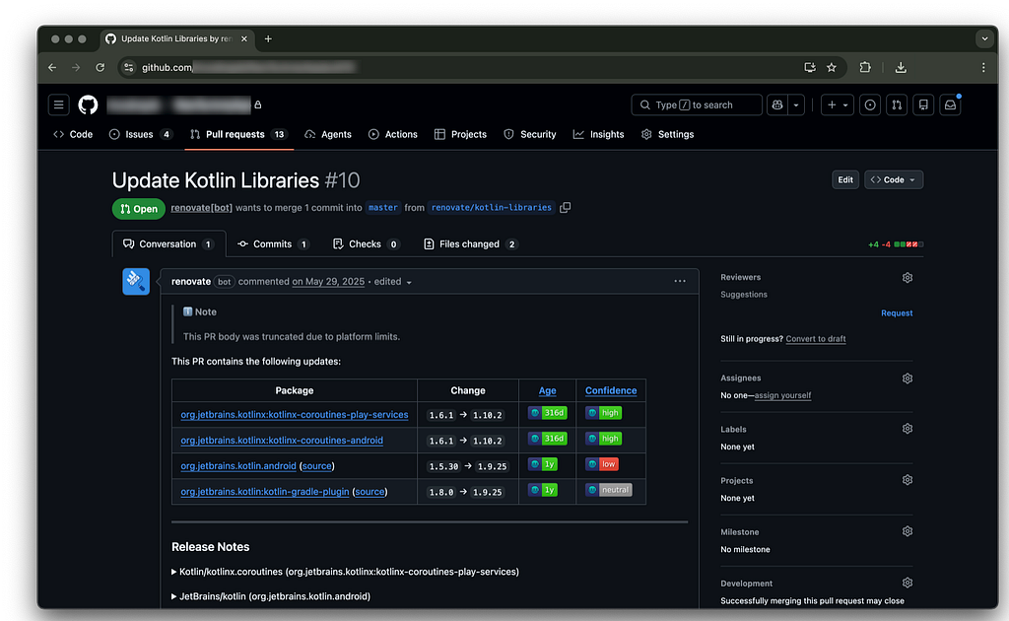Open the Issues repository tab
Image resolution: width=1009 pixels, height=621 pixels.
click(140, 134)
